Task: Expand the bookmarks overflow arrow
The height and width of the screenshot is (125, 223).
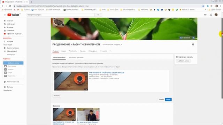Action: pos(206,10)
